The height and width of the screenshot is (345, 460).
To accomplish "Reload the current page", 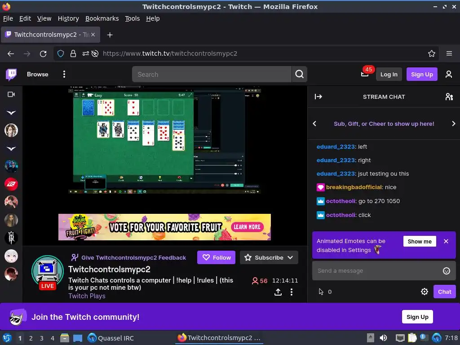I will [x=43, y=54].
